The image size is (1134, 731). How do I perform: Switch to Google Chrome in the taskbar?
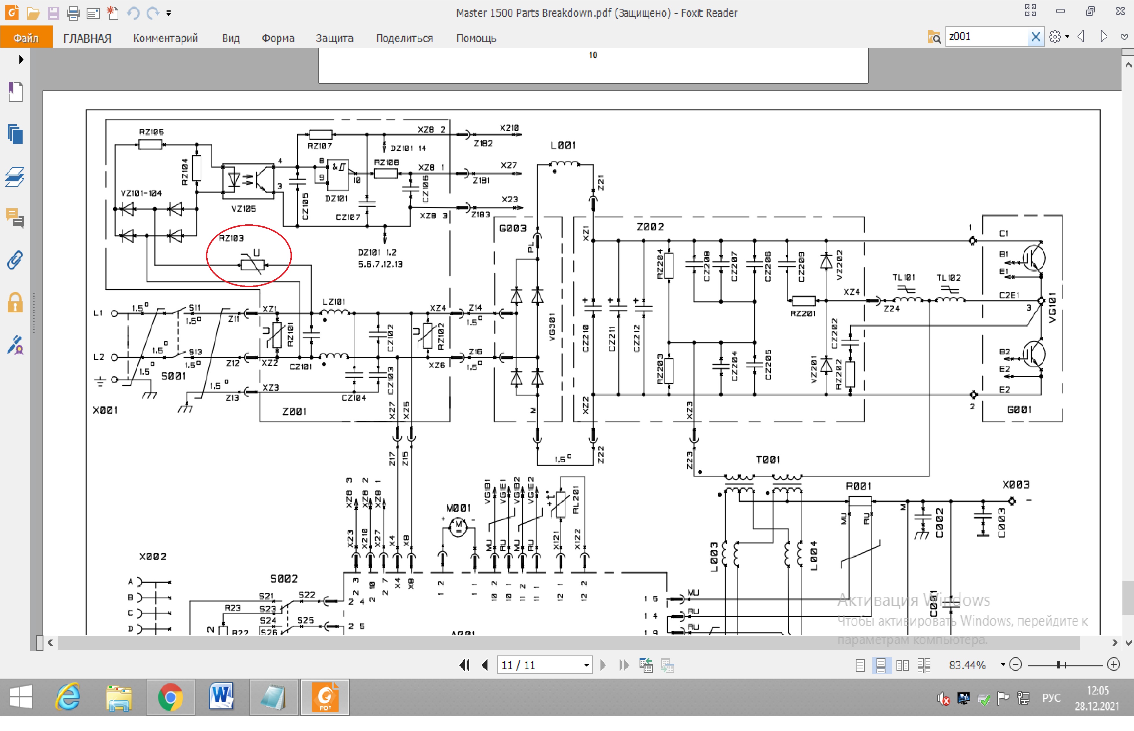(x=170, y=697)
